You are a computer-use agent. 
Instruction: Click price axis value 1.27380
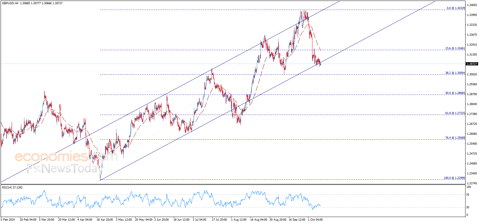click(472, 114)
